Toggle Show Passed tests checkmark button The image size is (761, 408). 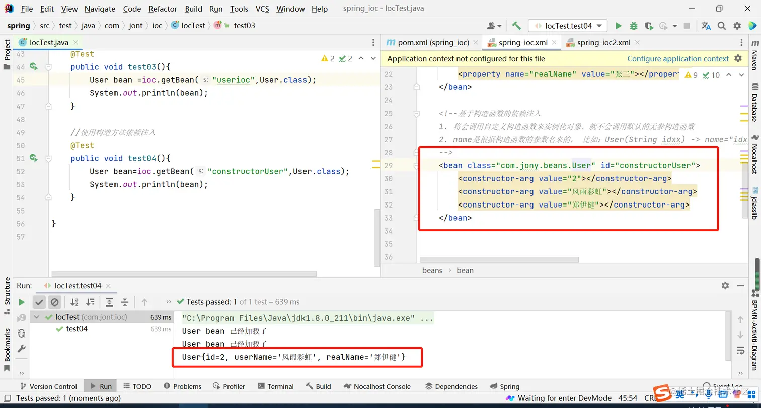(39, 302)
